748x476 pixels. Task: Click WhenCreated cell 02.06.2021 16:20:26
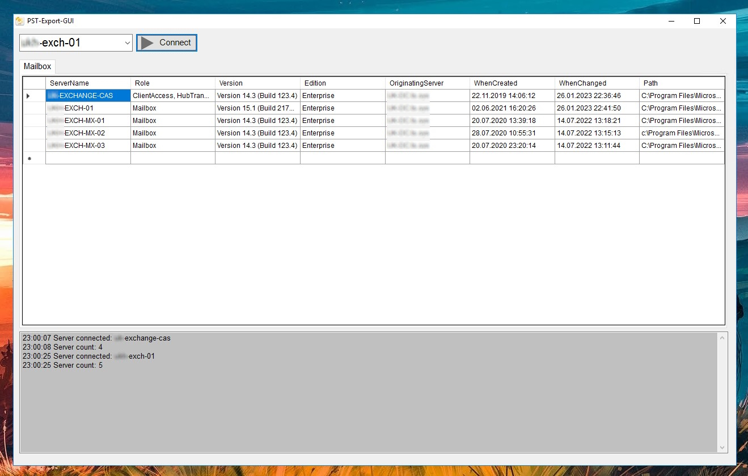(512, 108)
